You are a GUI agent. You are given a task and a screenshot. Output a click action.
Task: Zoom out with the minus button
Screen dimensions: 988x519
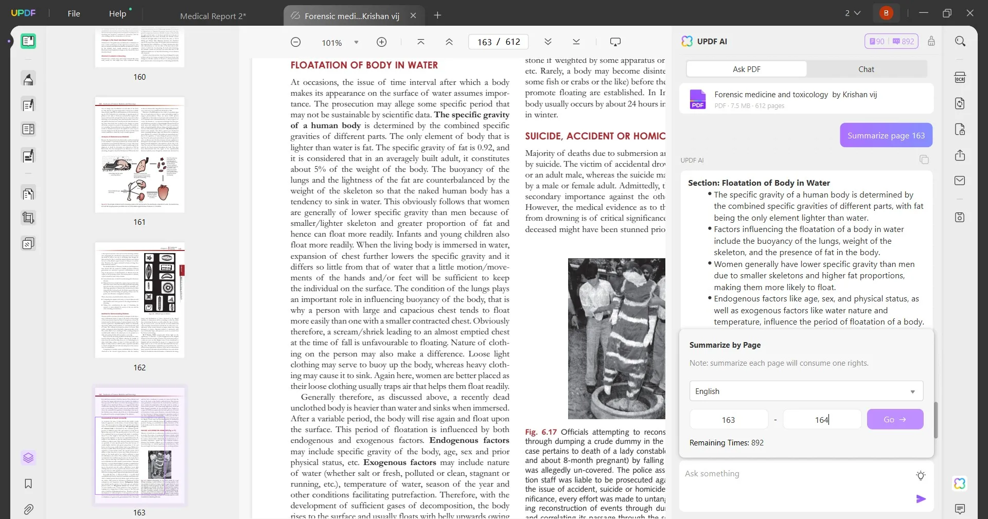pos(296,42)
